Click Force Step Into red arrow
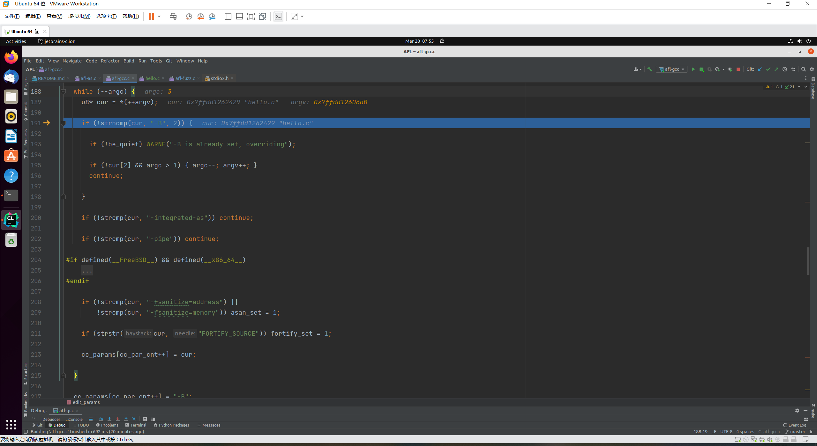Image resolution: width=817 pixels, height=446 pixels. (x=118, y=419)
